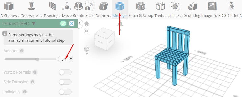Click the info icon in tutorial notice
The width and height of the screenshot is (242, 97).
5,33
